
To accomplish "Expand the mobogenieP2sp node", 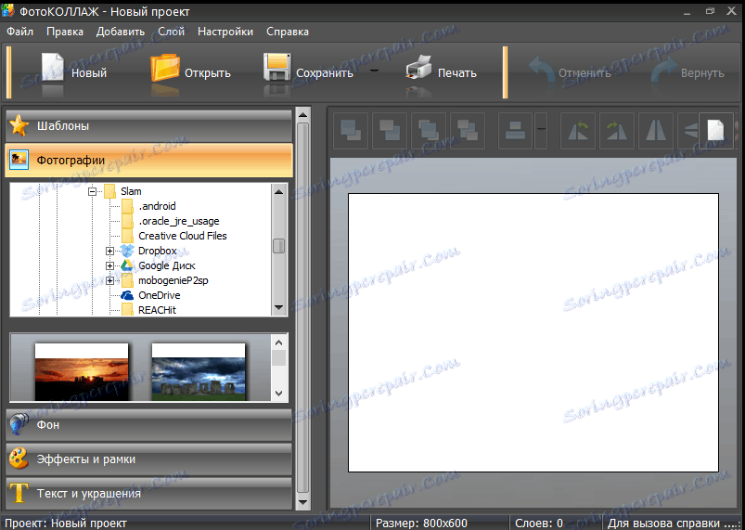I will point(109,280).
